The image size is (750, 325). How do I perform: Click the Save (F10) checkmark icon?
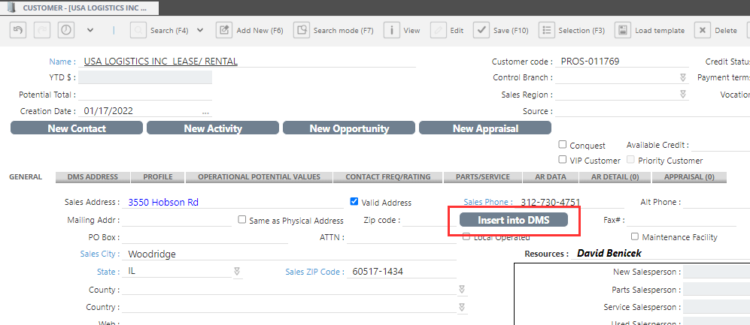coord(481,30)
